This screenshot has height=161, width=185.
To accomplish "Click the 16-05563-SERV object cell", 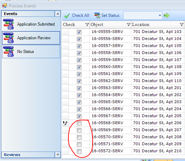I will point(111,88).
